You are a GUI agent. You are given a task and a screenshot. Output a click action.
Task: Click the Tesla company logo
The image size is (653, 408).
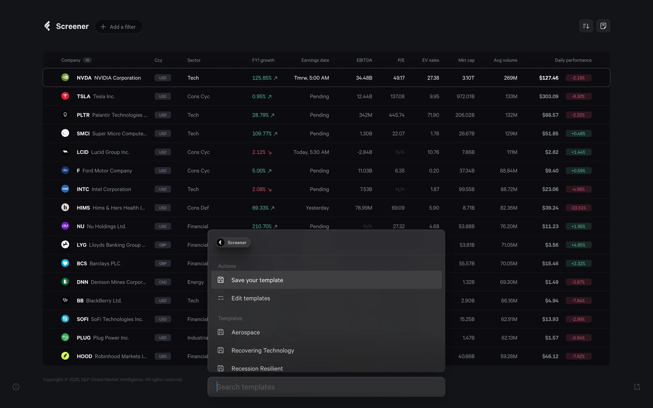(65, 96)
